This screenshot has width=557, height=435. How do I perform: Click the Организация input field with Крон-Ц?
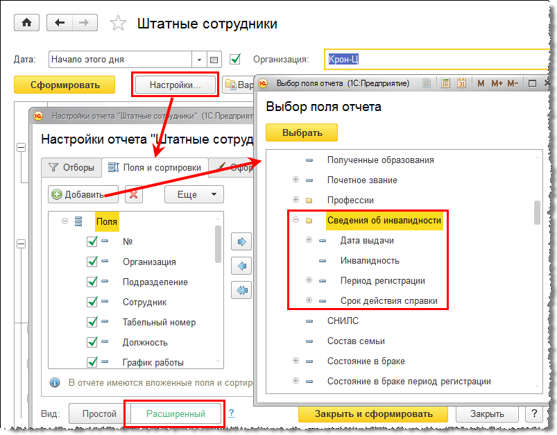pos(437,60)
